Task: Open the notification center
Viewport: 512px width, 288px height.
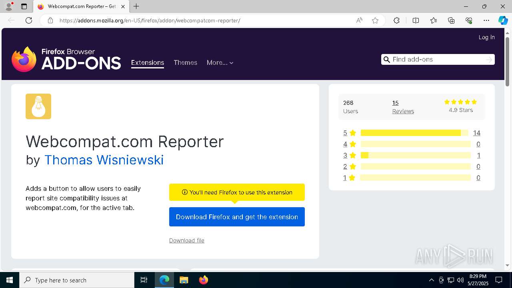Action: click(x=499, y=280)
